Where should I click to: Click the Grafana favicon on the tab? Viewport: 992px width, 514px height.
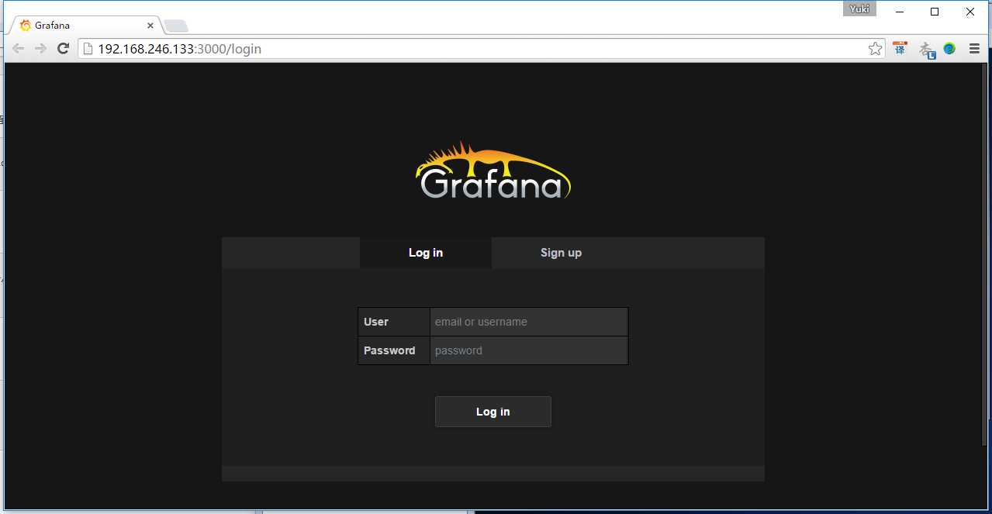pyautogui.click(x=26, y=26)
